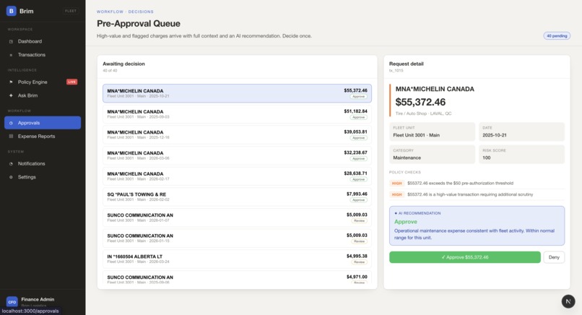Select IN *1660504 ALBERTA LT request
Viewport: 582px width, 315px height.
(237, 259)
